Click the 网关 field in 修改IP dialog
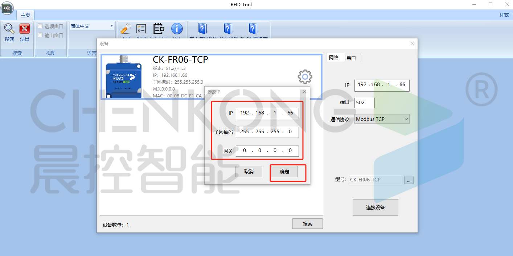 click(x=267, y=151)
